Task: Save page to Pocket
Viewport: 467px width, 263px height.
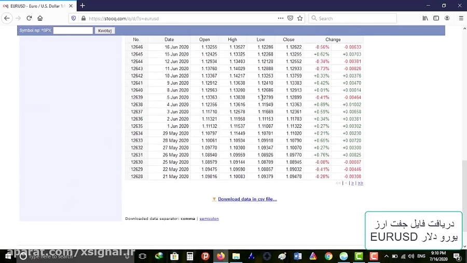Action: [x=291, y=18]
